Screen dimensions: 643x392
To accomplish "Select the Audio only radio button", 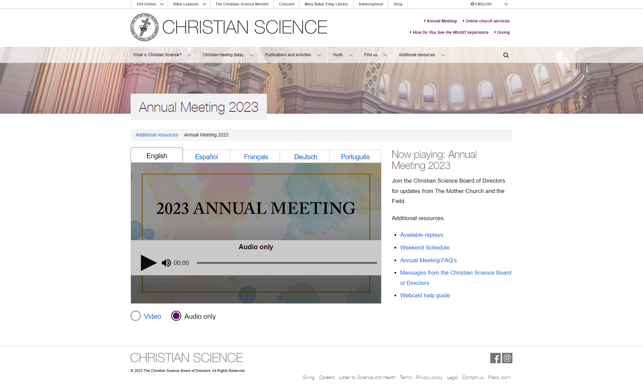I will click(x=176, y=316).
